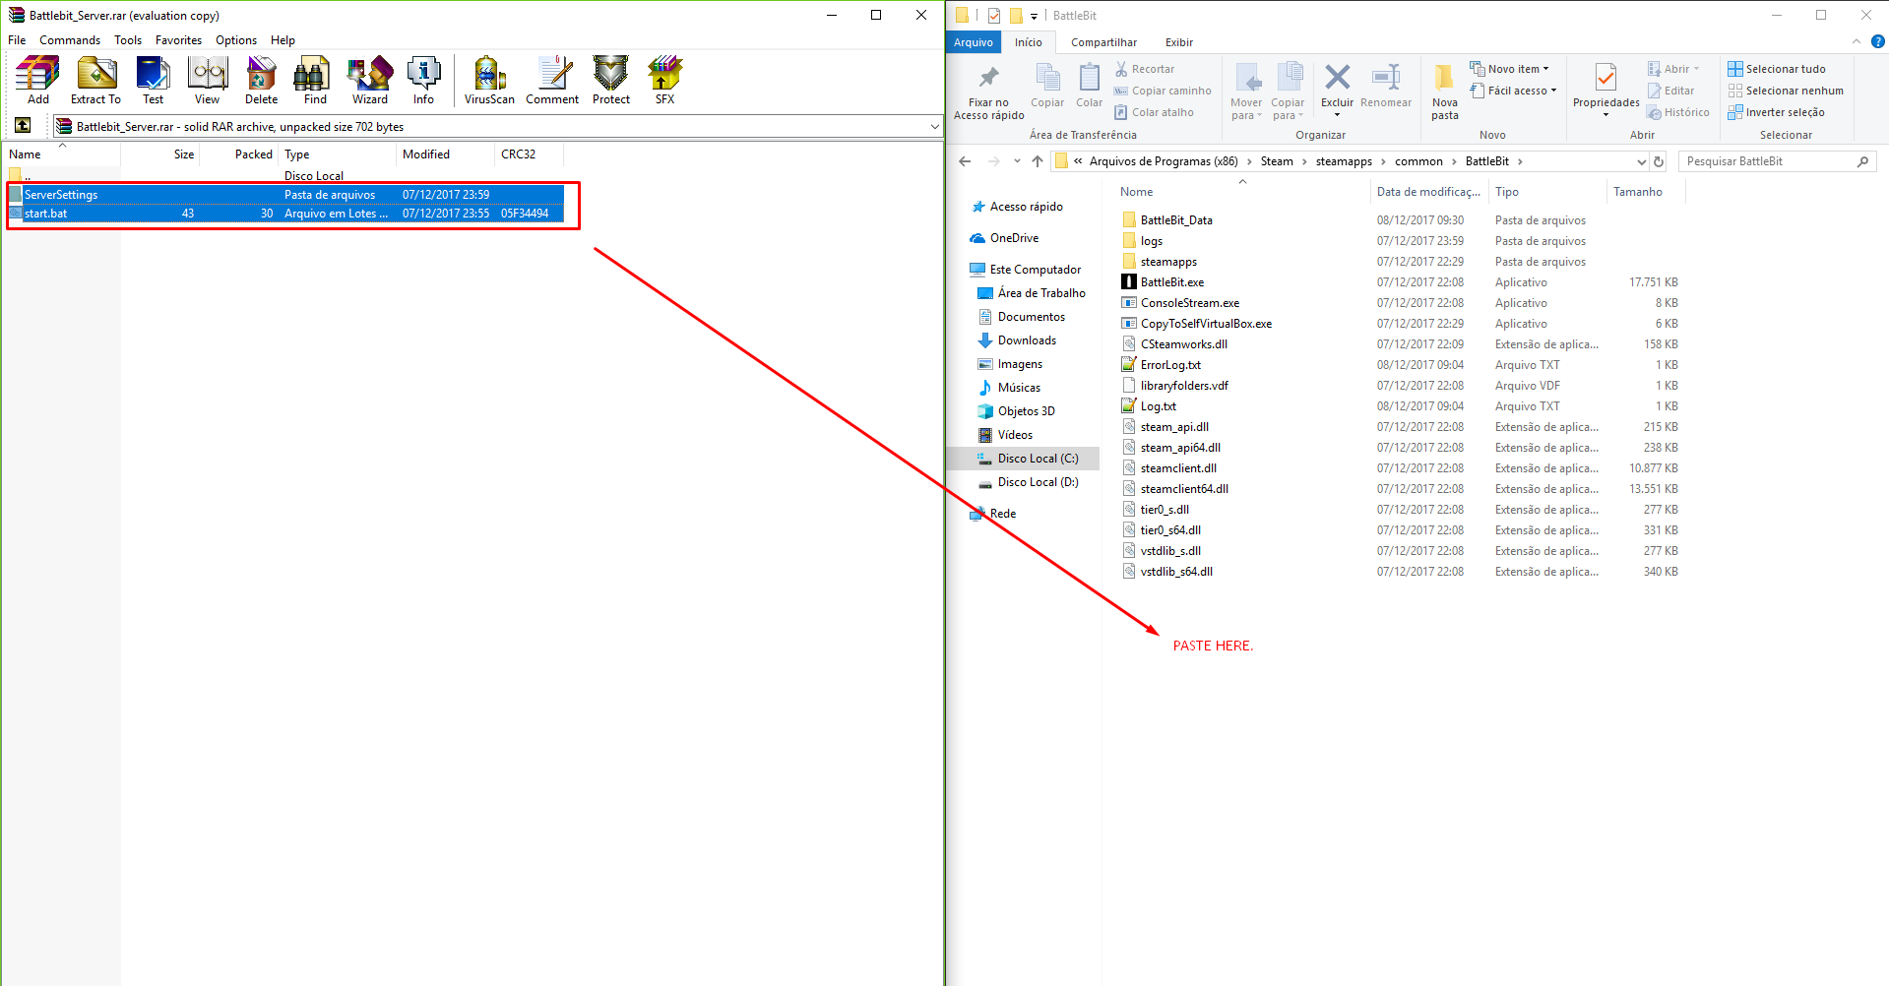Click Colar atalho in the ribbon
This screenshot has height=986, width=1889.
click(1154, 112)
